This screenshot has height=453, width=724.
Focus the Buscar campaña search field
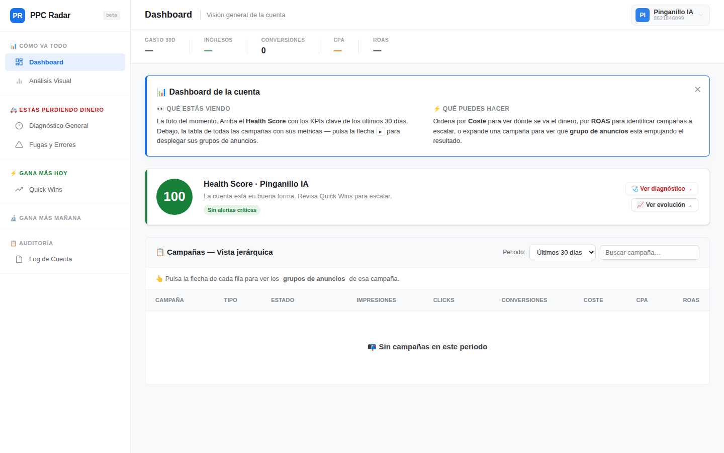[650, 253]
